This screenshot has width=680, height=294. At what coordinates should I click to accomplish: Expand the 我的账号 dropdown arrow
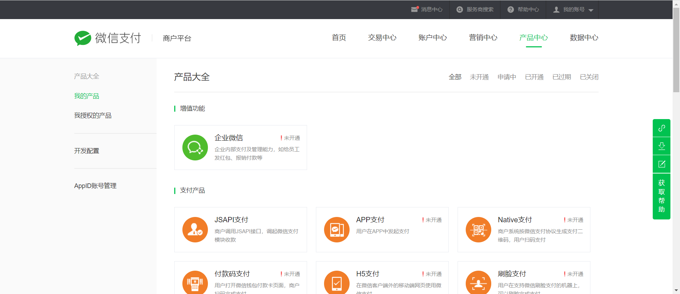(x=591, y=10)
